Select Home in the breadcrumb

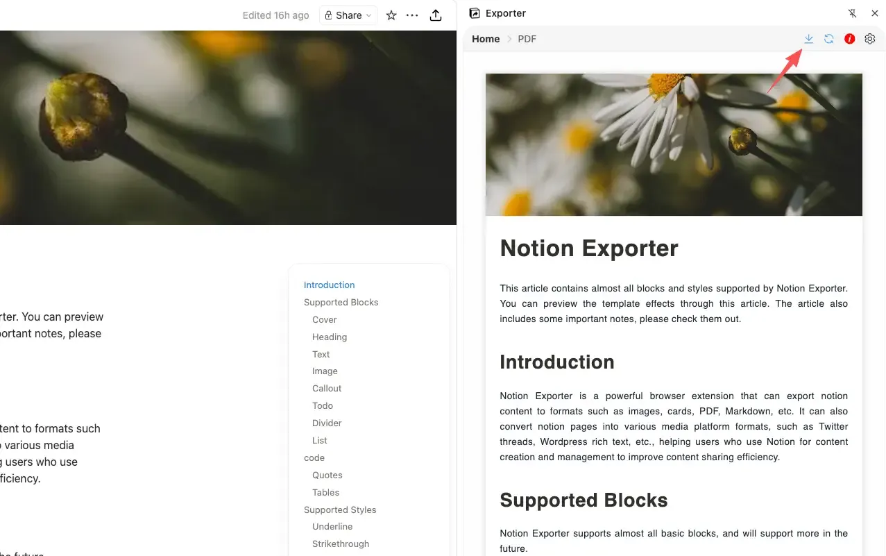[x=485, y=39]
